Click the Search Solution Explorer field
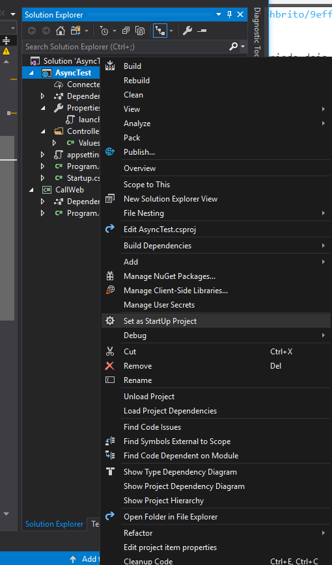The width and height of the screenshot is (332, 565). pos(126,46)
